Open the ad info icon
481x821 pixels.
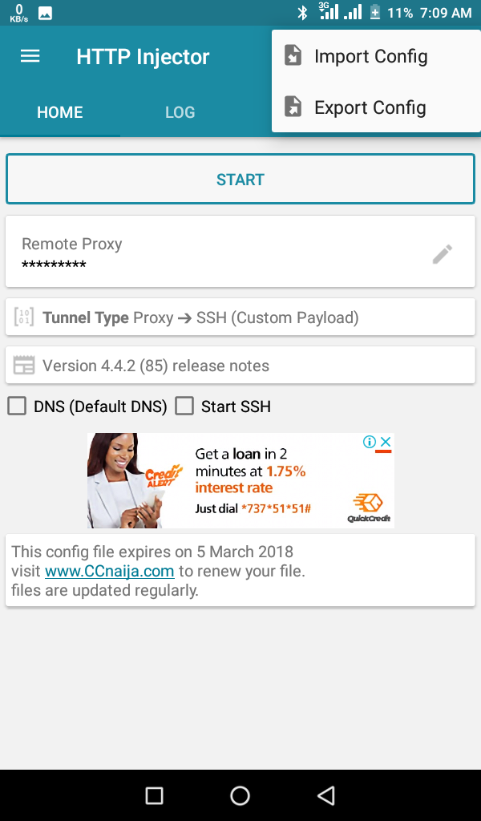point(370,442)
